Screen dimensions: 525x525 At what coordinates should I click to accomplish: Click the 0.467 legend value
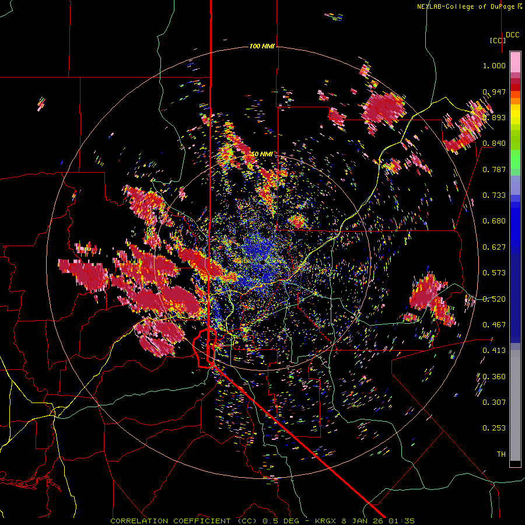[x=494, y=325]
